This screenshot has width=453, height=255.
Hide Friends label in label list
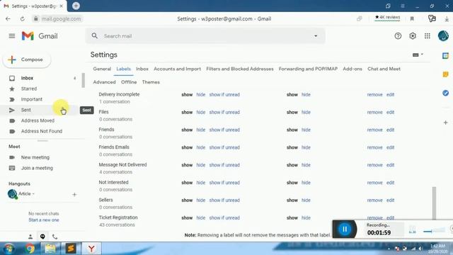[201, 130]
